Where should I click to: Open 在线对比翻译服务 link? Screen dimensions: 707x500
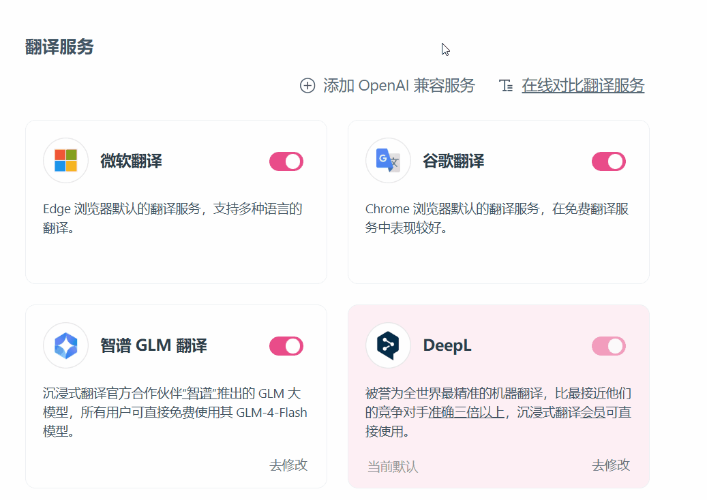click(583, 86)
